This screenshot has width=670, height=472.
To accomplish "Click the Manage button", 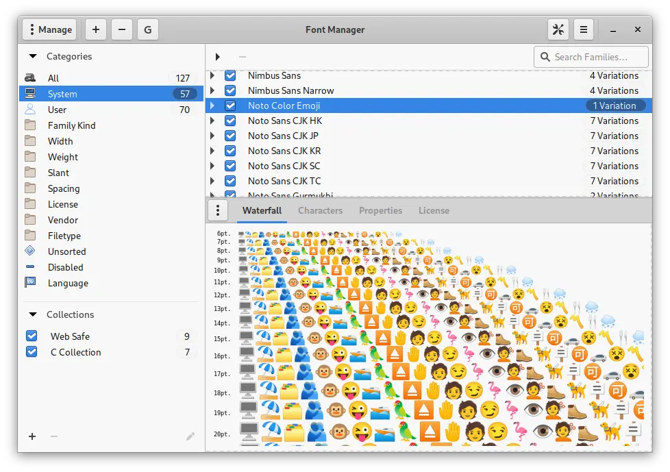I will pyautogui.click(x=49, y=29).
